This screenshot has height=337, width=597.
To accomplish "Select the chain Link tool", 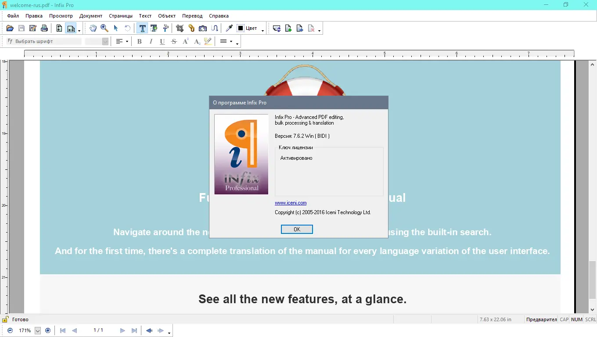I will point(191,29).
